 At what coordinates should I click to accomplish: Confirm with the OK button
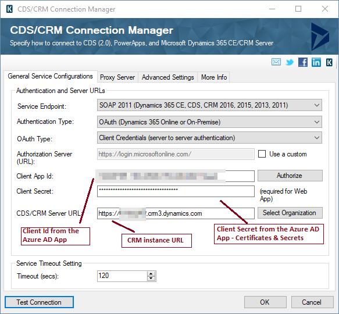265,302
